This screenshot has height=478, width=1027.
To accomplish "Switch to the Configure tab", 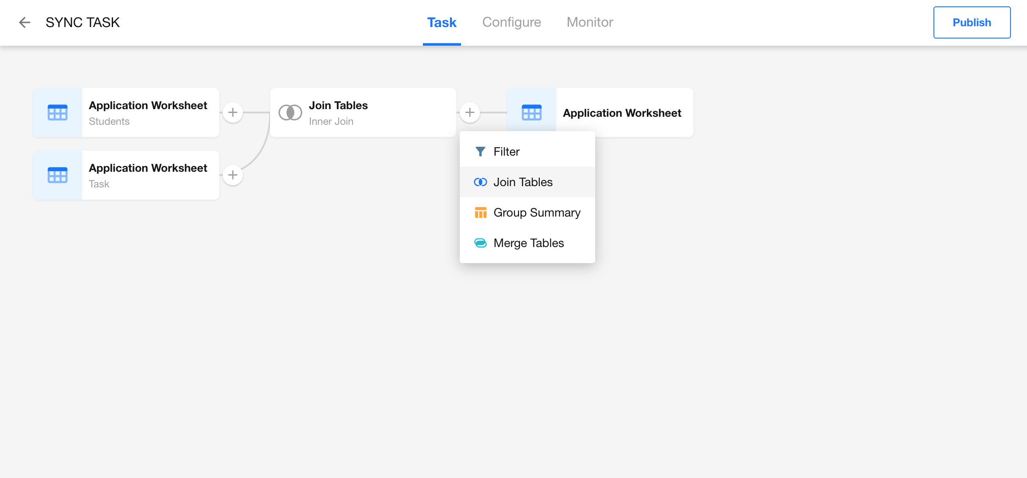I will tap(511, 22).
